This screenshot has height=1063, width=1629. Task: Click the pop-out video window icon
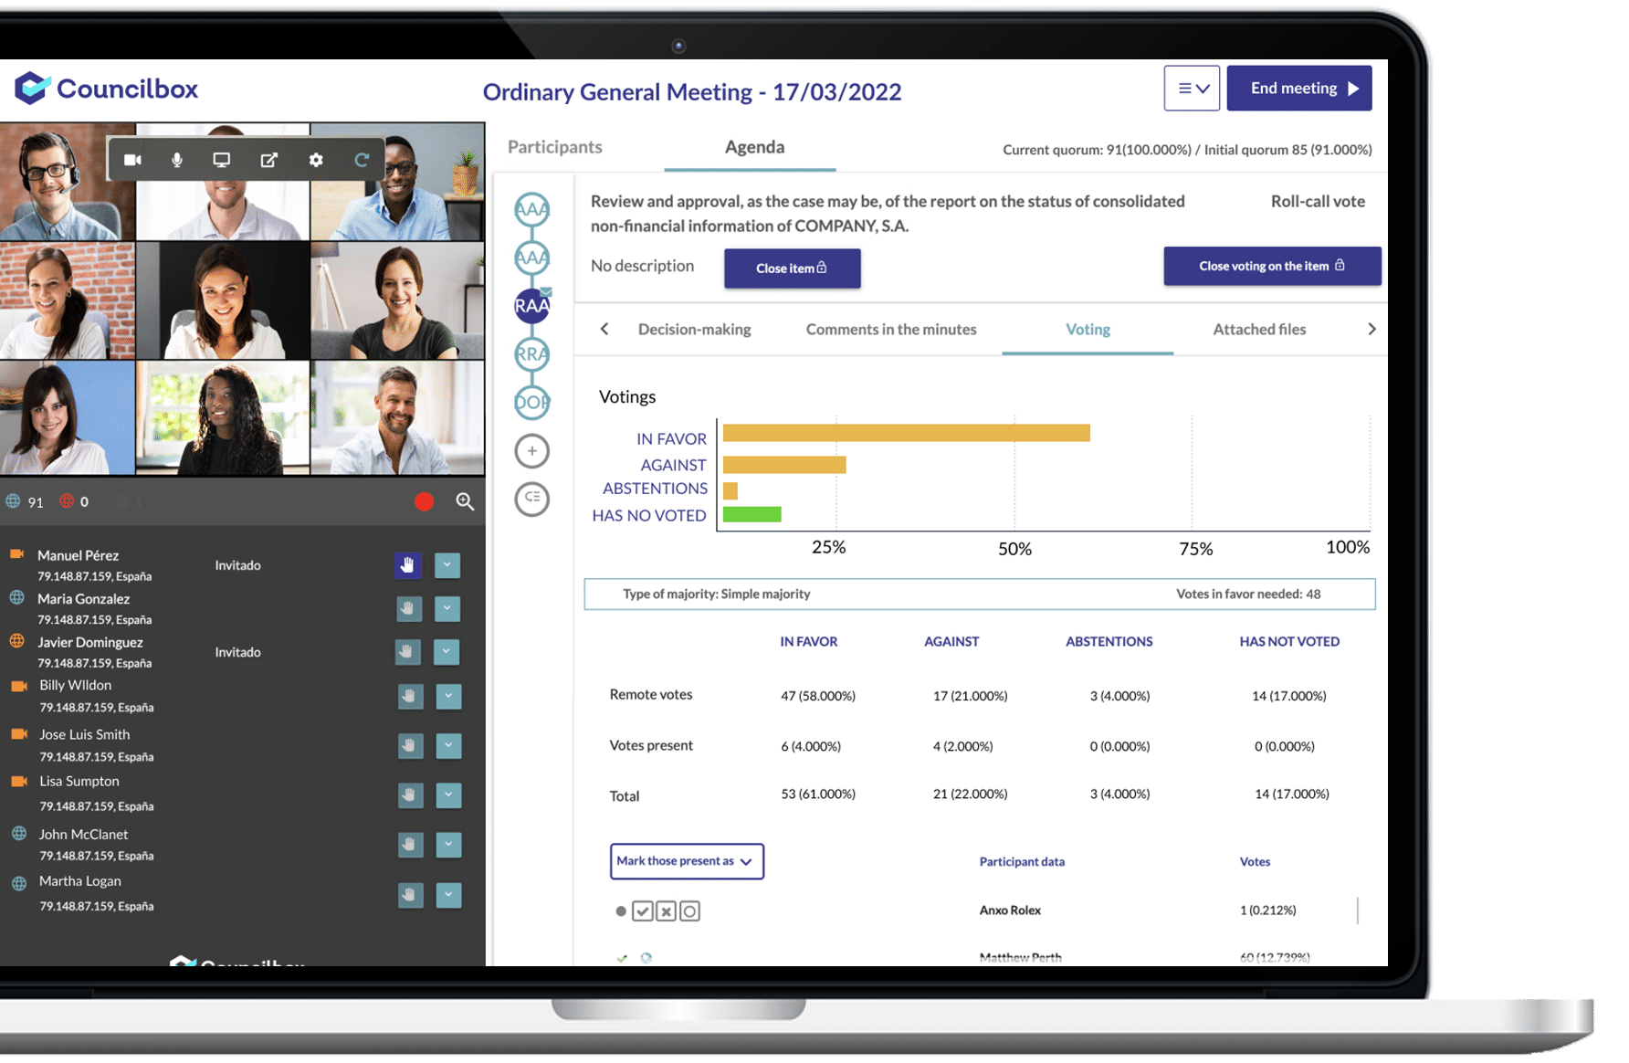268,160
